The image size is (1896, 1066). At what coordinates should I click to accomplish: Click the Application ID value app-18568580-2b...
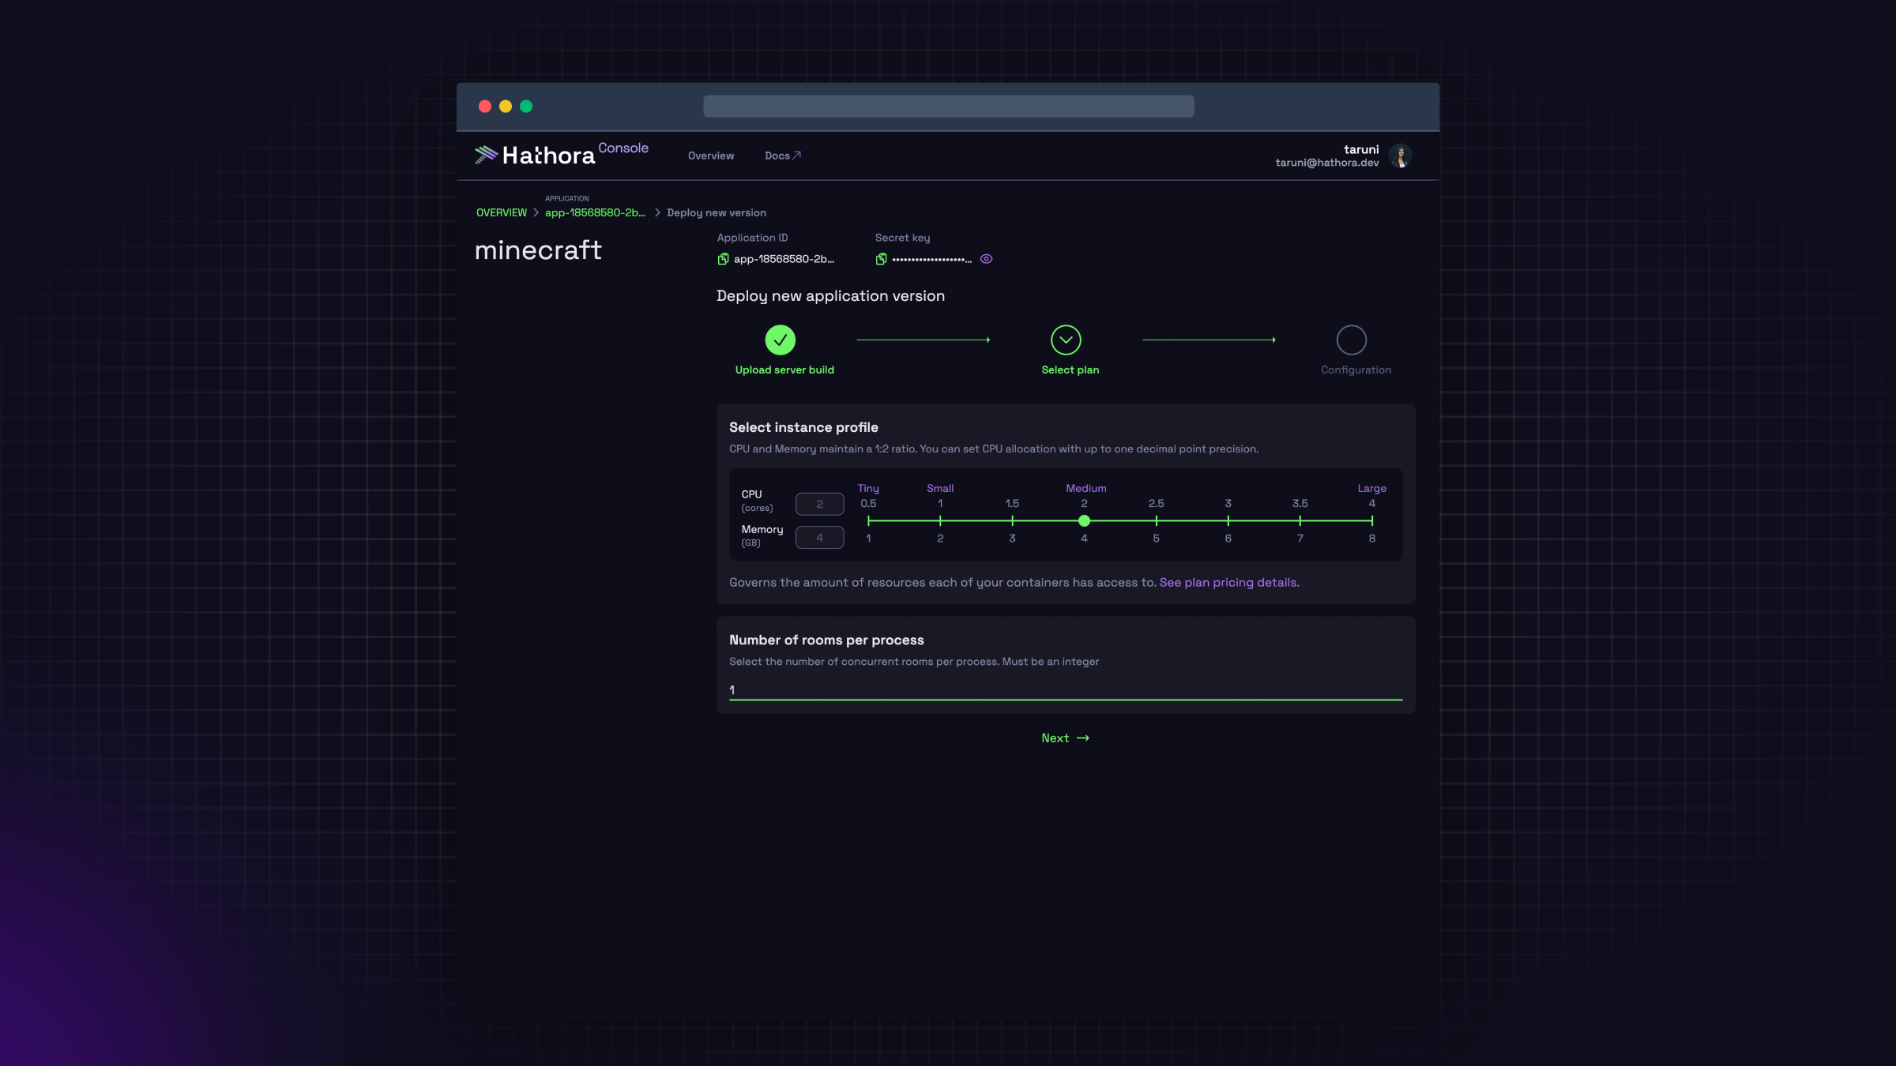click(x=784, y=259)
